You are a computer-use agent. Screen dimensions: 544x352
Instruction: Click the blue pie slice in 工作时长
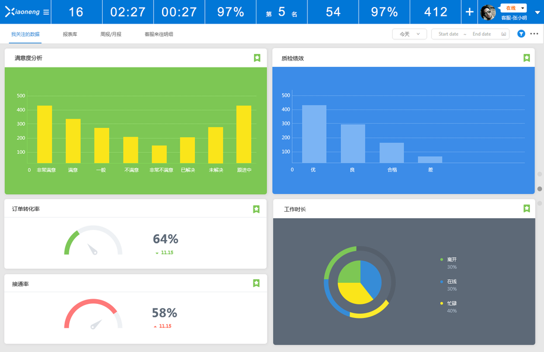pyautogui.click(x=371, y=277)
